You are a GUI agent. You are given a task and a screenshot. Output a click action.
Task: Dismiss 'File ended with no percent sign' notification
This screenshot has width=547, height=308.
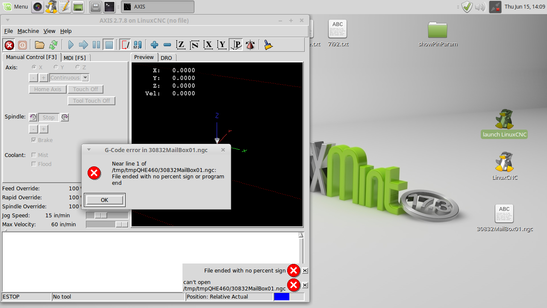305,270
